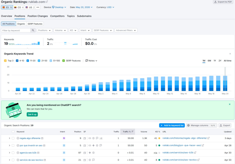The width and height of the screenshot is (235, 164).
Task: Select the 6M chart time range
Action: click(x=209, y=61)
